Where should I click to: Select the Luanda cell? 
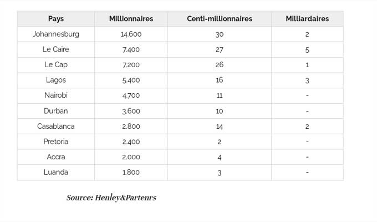pos(56,173)
